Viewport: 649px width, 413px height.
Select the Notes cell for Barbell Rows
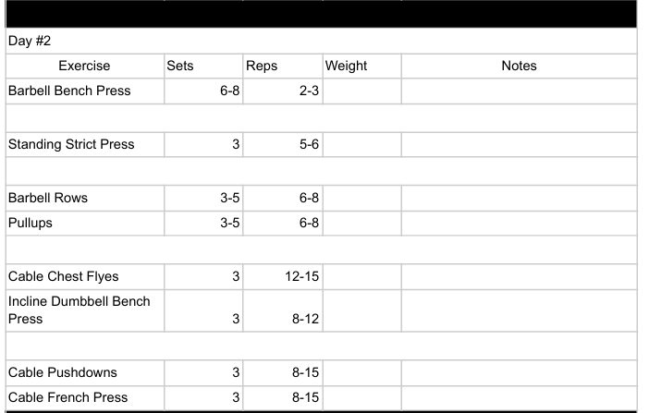coord(519,198)
